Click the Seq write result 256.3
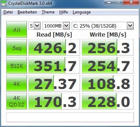Screen dimensions: 140x127 (108, 47)
